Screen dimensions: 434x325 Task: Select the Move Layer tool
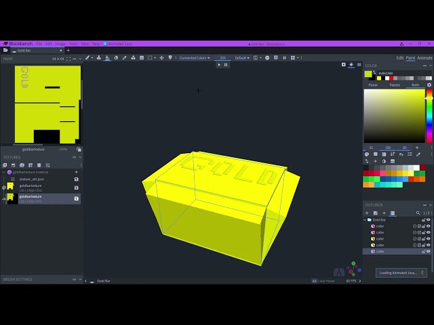click(161, 58)
